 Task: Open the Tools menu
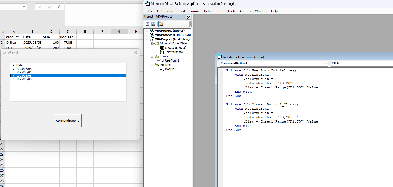point(231,11)
